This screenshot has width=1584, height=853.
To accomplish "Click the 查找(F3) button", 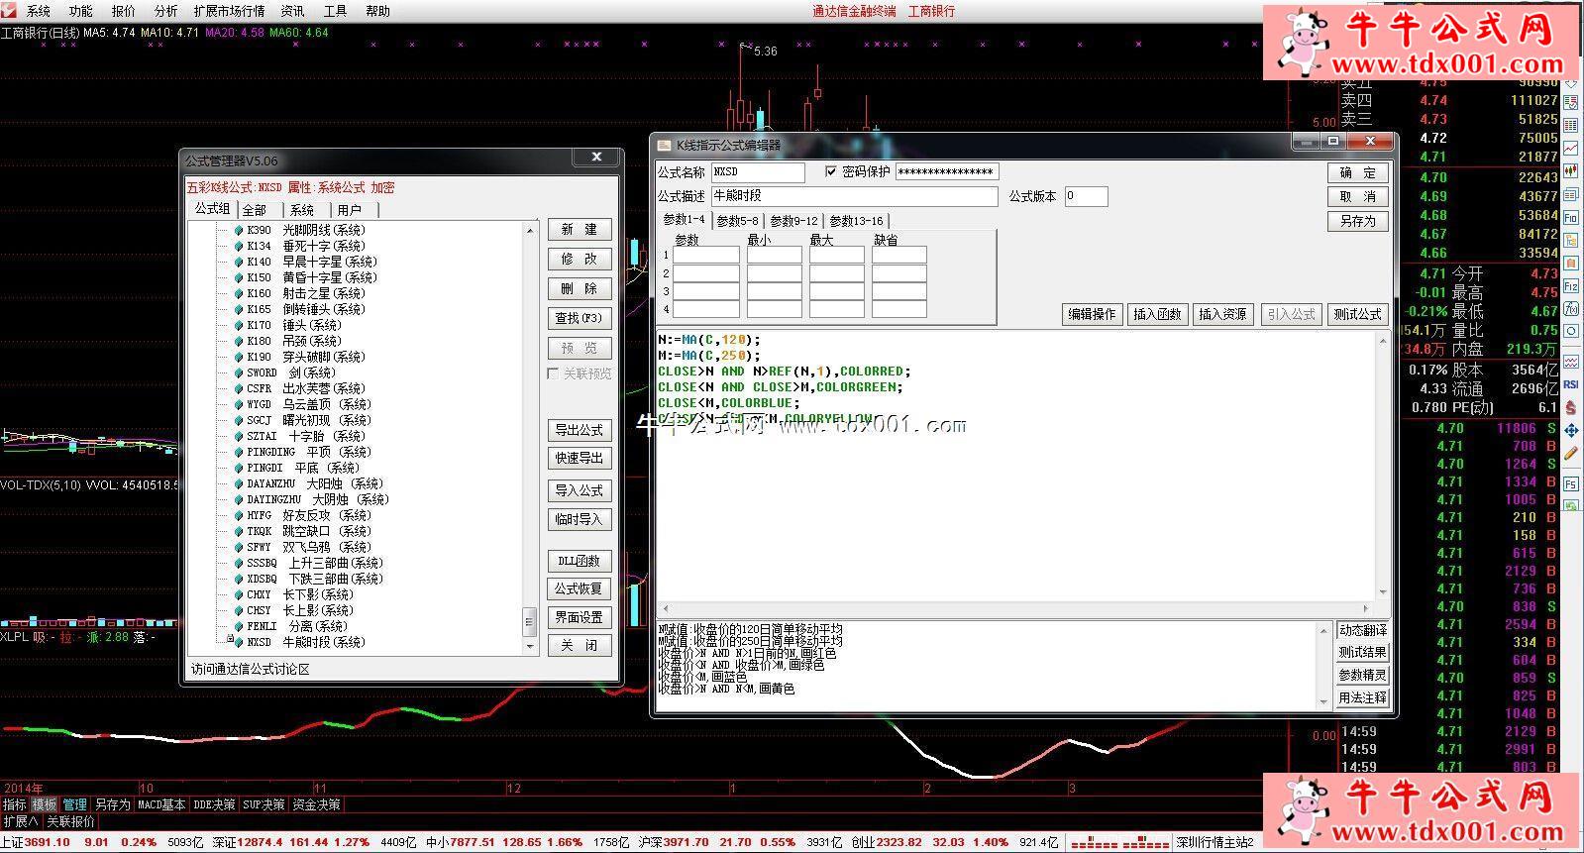I will tap(580, 318).
